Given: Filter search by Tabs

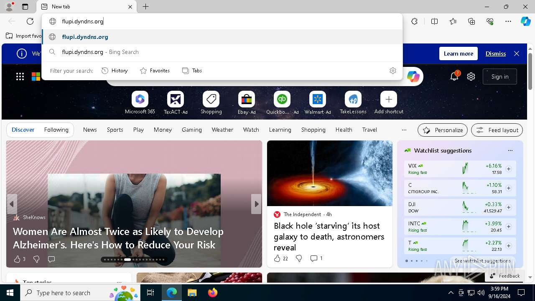Looking at the screenshot, I should pos(192,71).
